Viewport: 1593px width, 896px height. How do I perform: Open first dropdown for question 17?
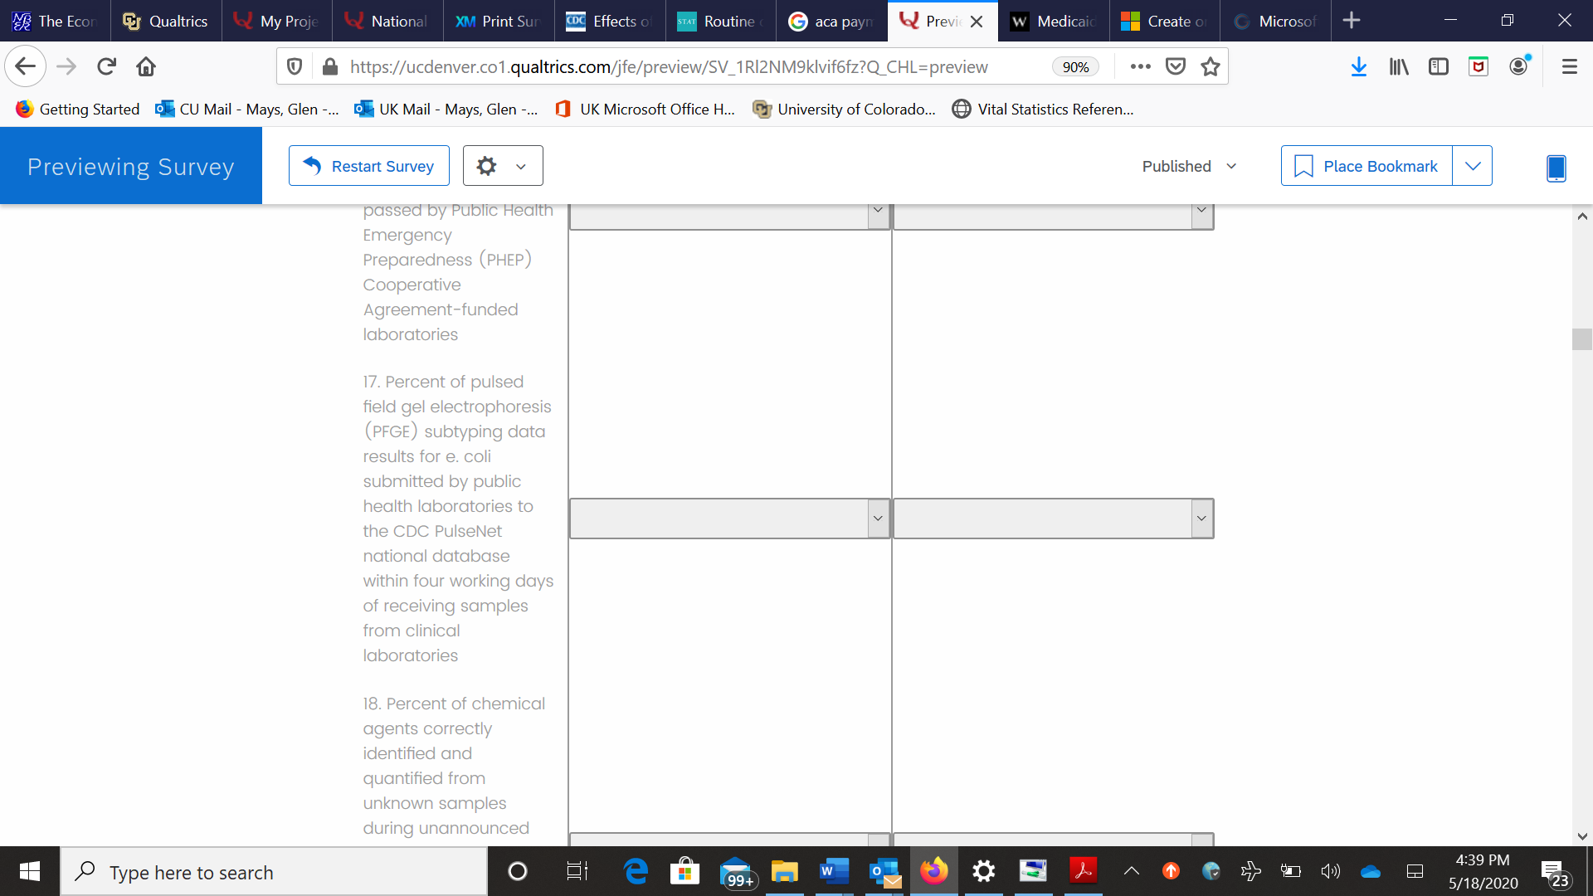(729, 519)
